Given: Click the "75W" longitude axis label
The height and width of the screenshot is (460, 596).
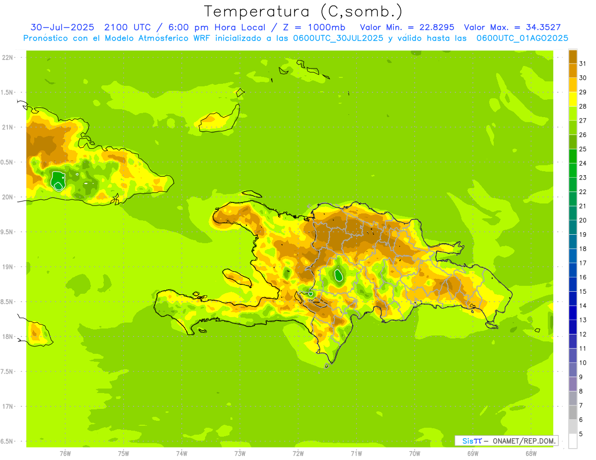Looking at the screenshot, I should (x=124, y=454).
